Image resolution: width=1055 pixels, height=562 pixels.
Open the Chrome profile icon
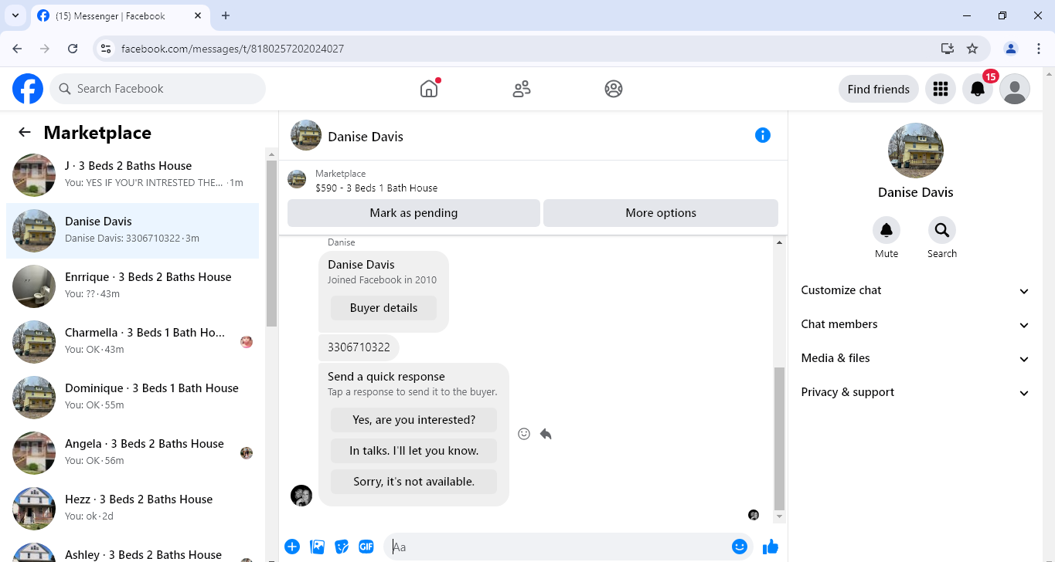(x=1011, y=49)
